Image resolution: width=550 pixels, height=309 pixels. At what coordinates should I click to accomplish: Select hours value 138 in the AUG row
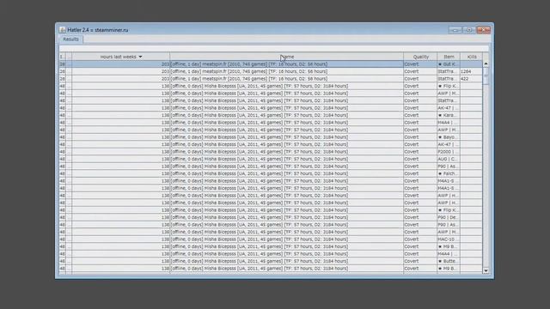[x=121, y=159]
